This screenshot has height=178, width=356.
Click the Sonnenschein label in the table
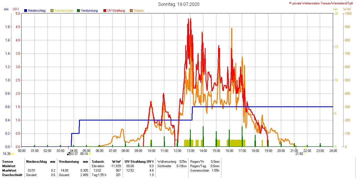[x=200, y=171]
